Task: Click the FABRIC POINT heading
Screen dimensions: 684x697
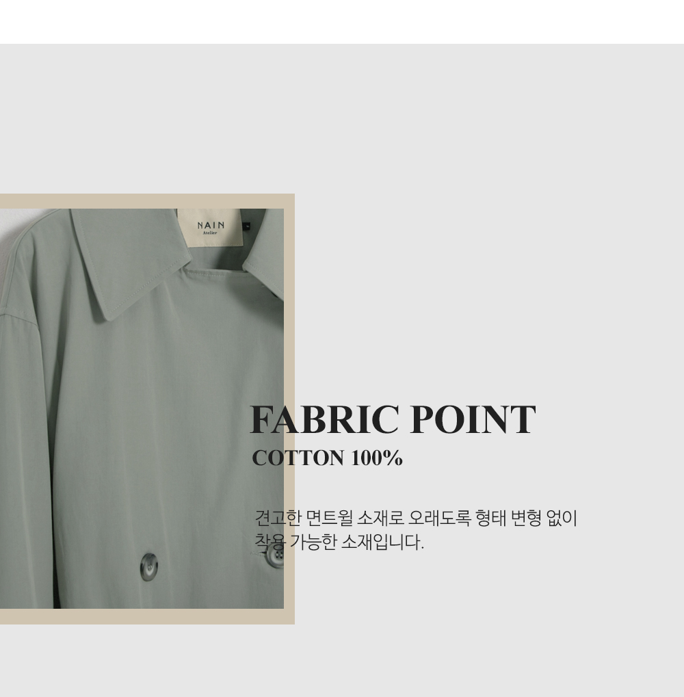Action: (x=393, y=419)
